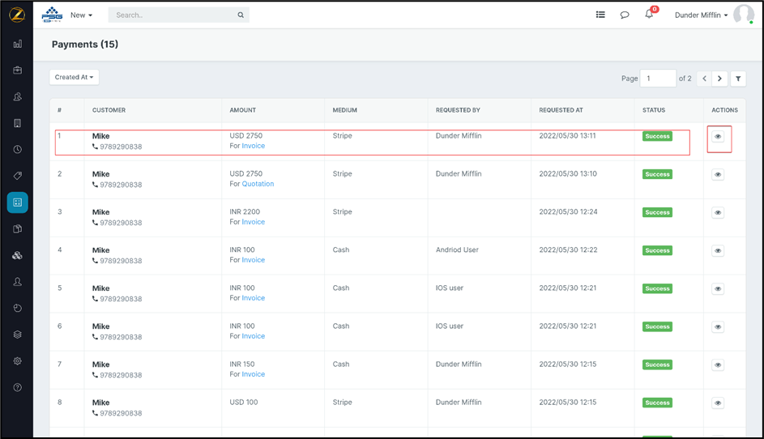
Task: Expand the Dunder Mifflin account dropdown
Action: coord(702,15)
